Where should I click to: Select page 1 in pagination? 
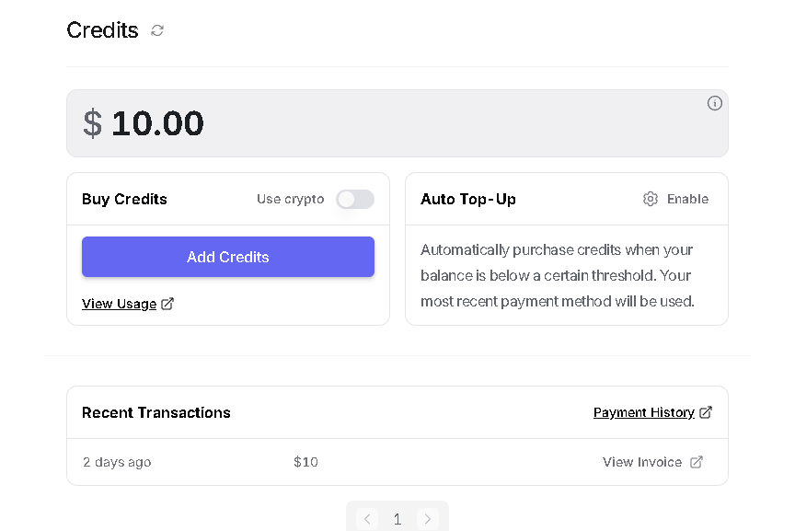tap(397, 519)
